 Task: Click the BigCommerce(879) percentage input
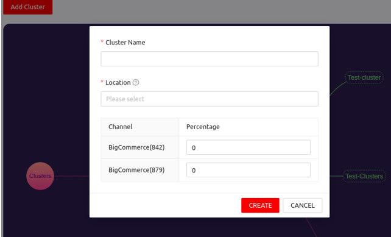tap(248, 170)
